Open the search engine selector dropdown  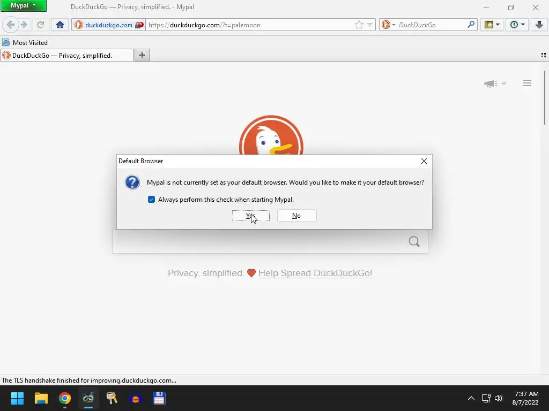tap(388, 25)
